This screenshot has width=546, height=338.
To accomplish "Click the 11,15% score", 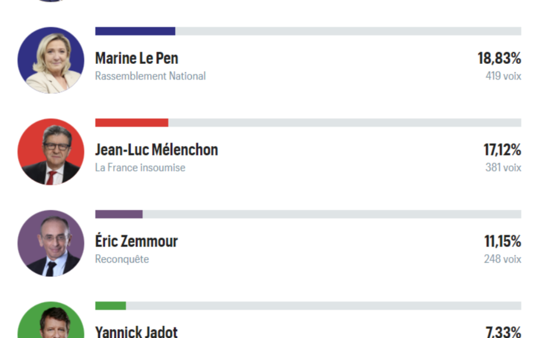I will (503, 241).
